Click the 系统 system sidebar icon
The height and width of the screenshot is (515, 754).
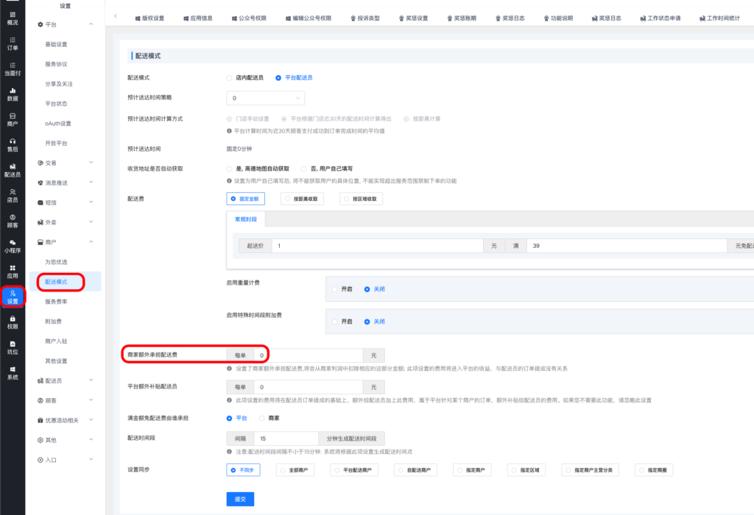[x=13, y=372]
